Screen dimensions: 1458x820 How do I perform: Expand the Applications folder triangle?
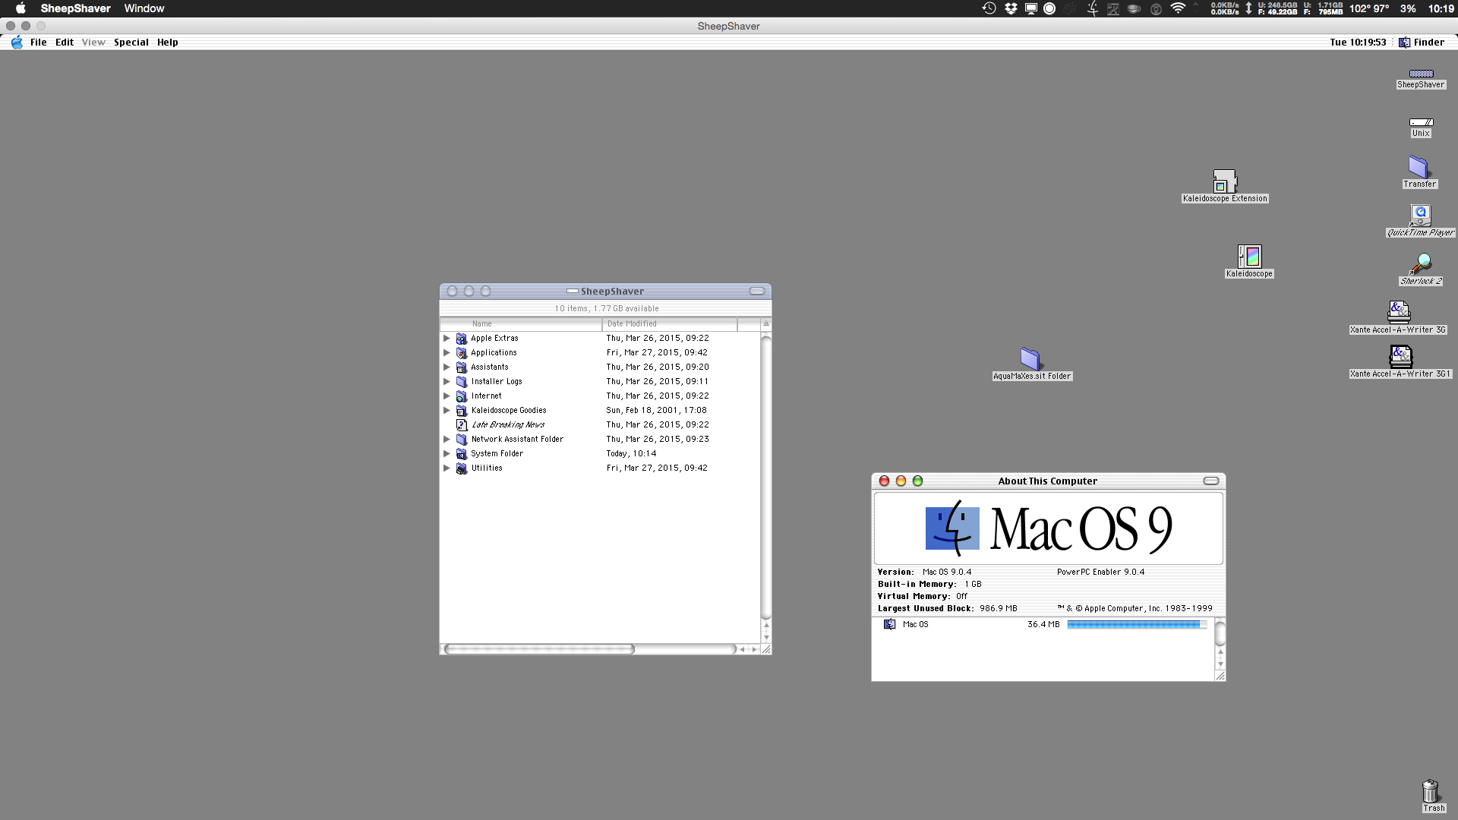click(x=447, y=353)
